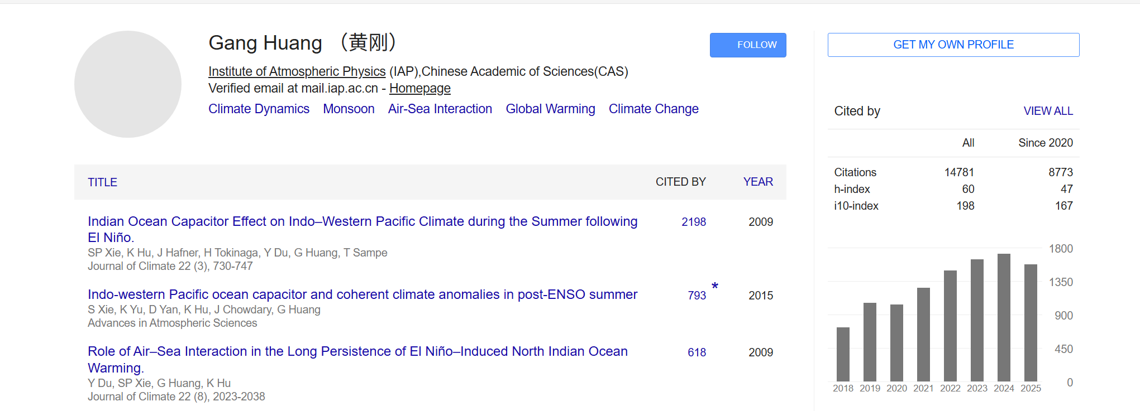Open 2198 citations count link
This screenshot has height=411, width=1140.
tap(694, 222)
